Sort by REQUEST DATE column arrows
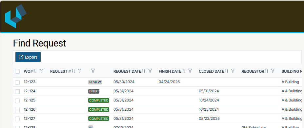This screenshot has width=304, height=128. tap(143, 71)
